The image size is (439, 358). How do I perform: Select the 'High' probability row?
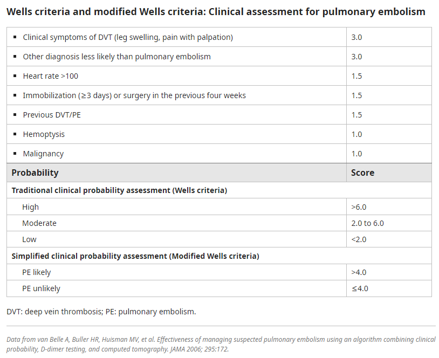point(31,207)
